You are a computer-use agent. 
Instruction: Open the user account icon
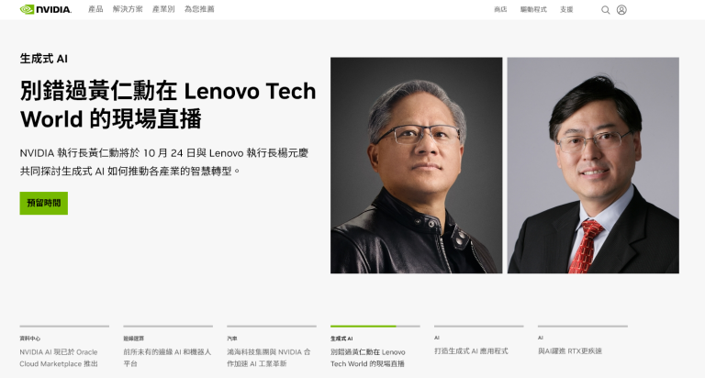(621, 10)
